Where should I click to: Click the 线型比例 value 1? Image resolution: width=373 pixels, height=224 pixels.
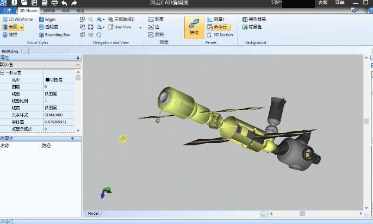59,101
